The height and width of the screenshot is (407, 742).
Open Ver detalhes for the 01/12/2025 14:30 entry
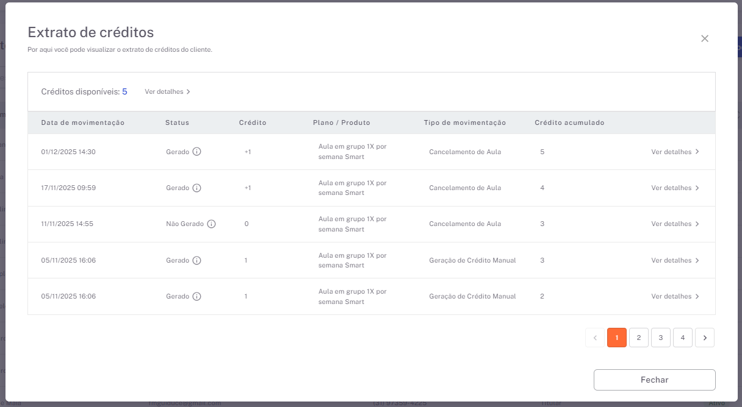[675, 152]
